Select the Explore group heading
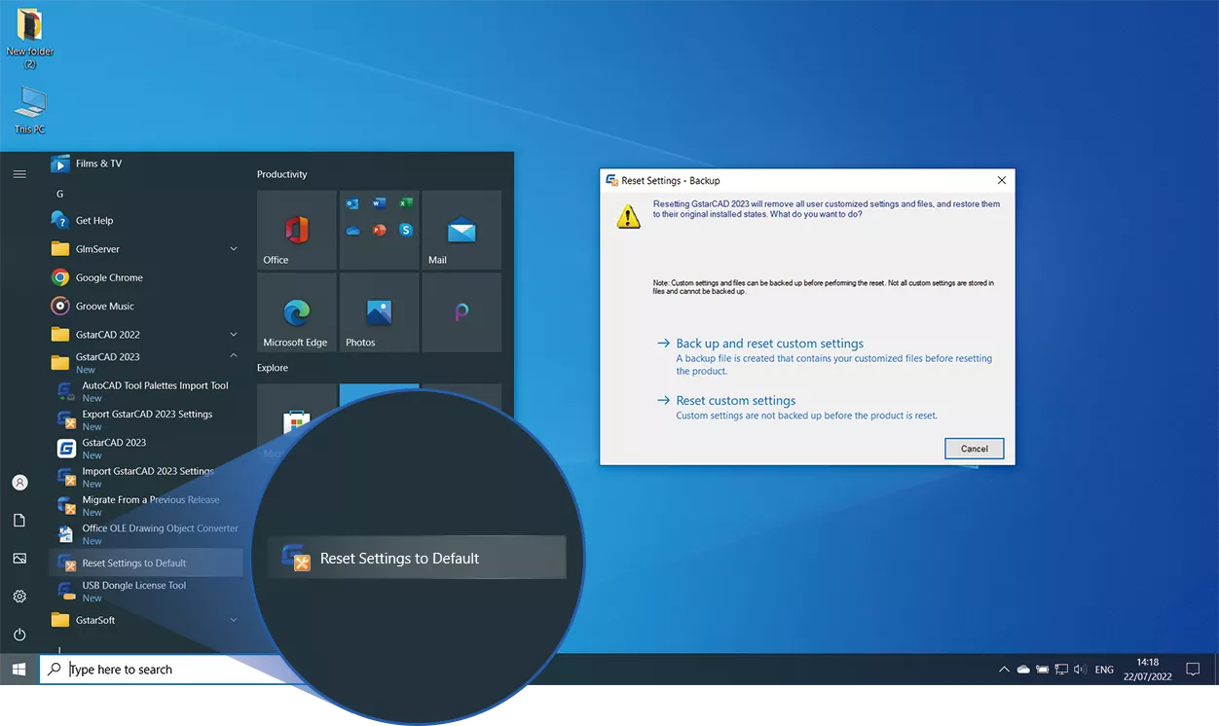Screen dimensions: 1219x726 click(x=273, y=368)
